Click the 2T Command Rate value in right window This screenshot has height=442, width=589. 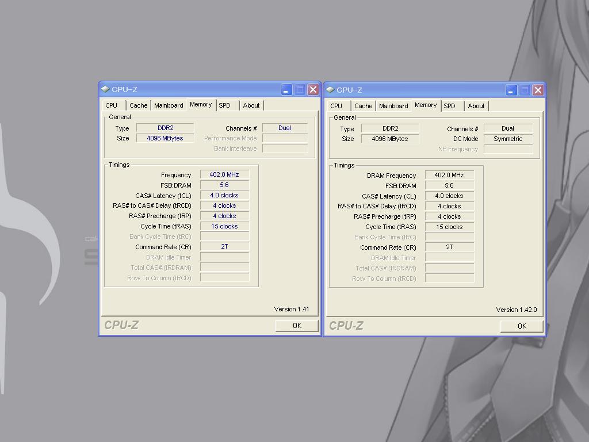449,247
